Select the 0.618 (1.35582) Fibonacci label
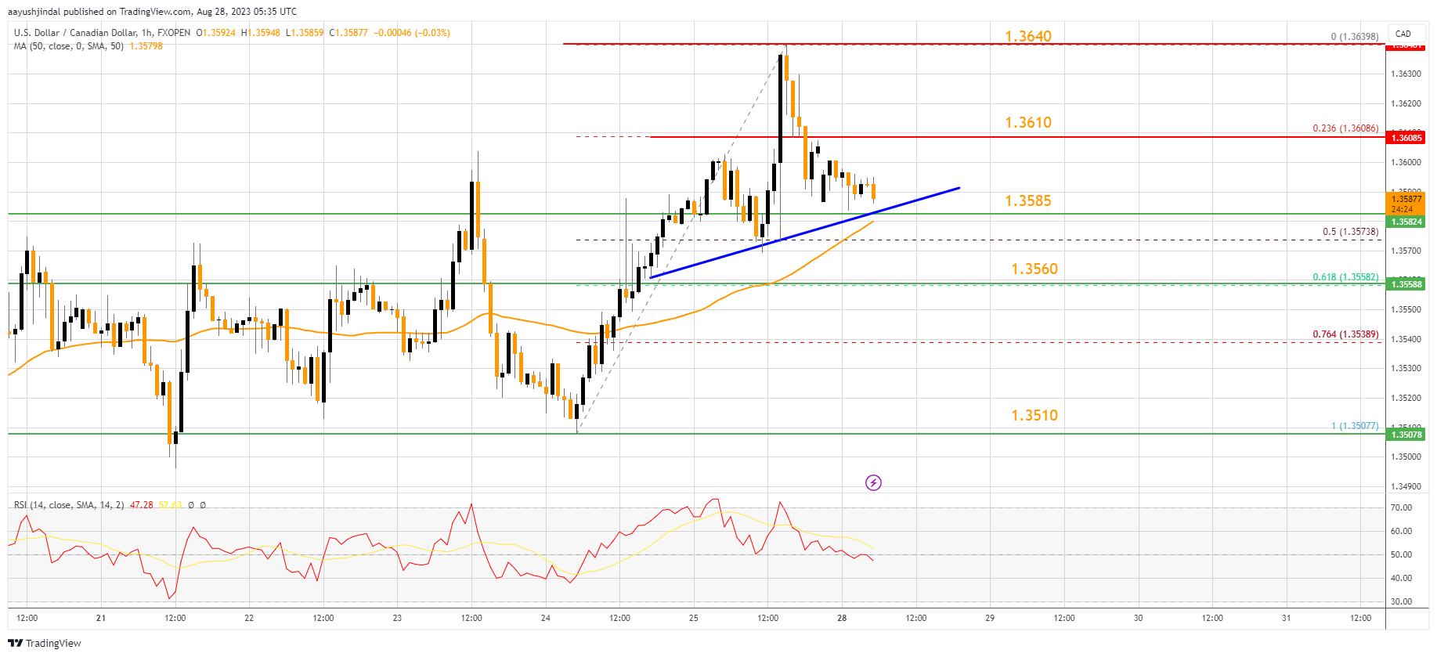This screenshot has height=657, width=1437. coord(1345,277)
